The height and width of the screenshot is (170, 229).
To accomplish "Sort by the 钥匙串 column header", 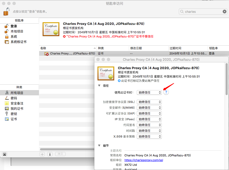I will click(218, 48).
